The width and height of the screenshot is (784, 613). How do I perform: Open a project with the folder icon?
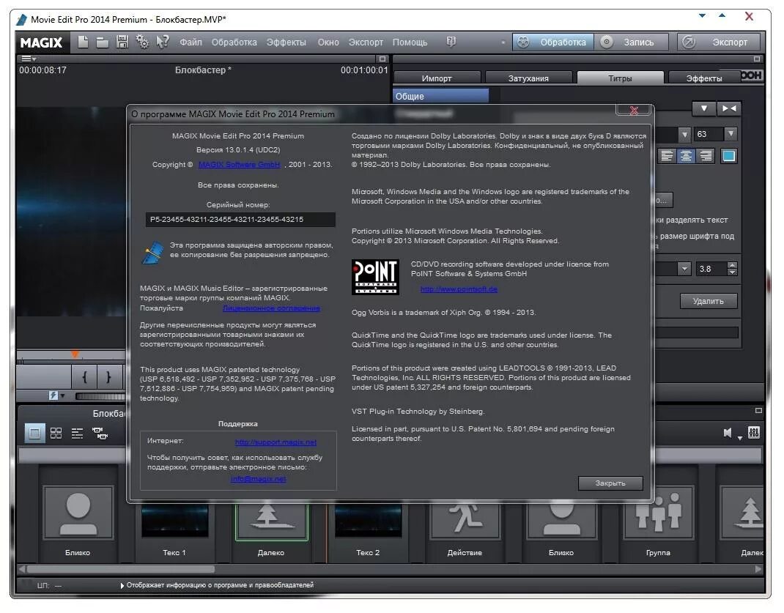tap(103, 42)
